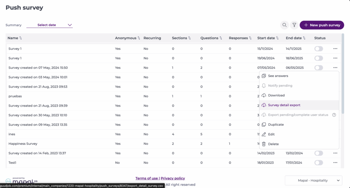
Task: Click the vertical table scrollbar
Action: click(342, 75)
